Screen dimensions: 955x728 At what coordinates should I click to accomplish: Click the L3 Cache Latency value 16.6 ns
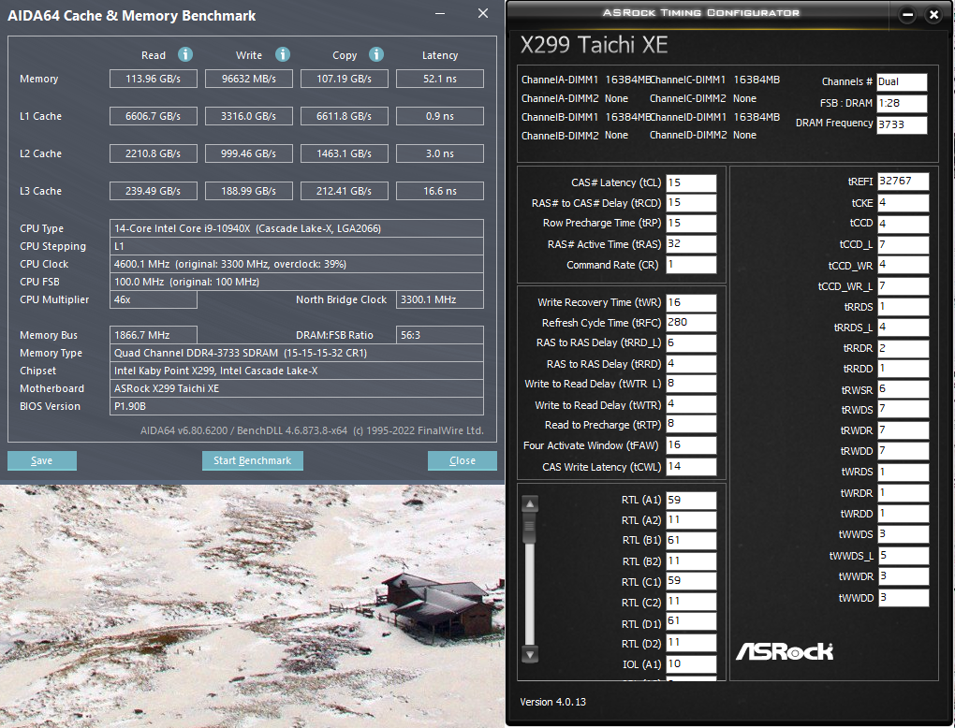440,191
